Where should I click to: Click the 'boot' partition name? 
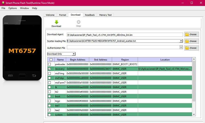pyautogui.click(x=58, y=96)
